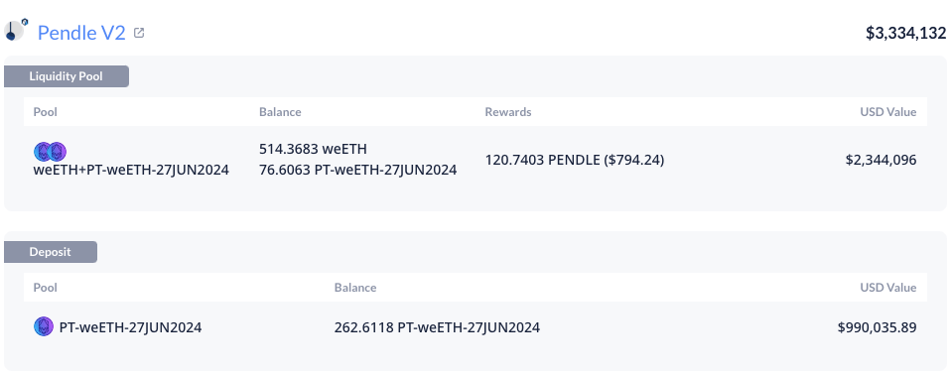The image size is (952, 374).
Task: Click the Pool column header in Liquidity Pool
Action: pos(45,112)
